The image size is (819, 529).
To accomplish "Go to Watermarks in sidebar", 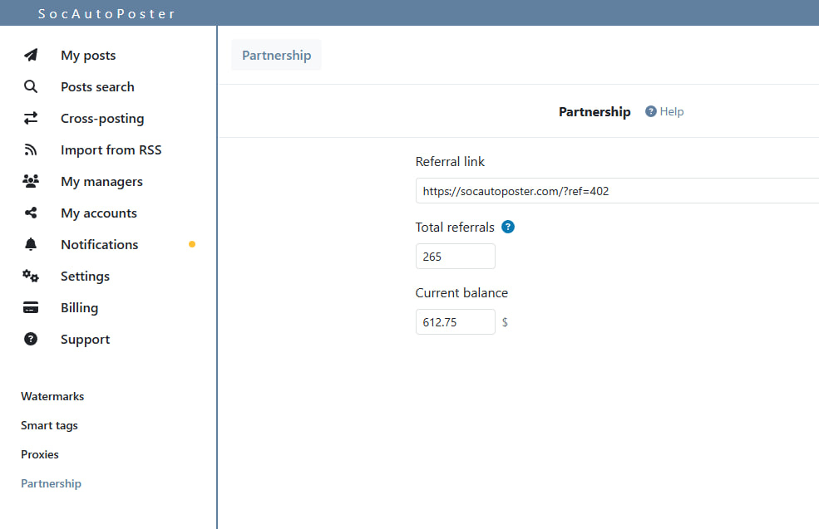I will pos(52,396).
